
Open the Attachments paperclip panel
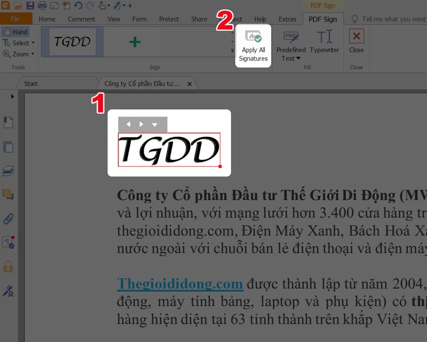coord(8,219)
